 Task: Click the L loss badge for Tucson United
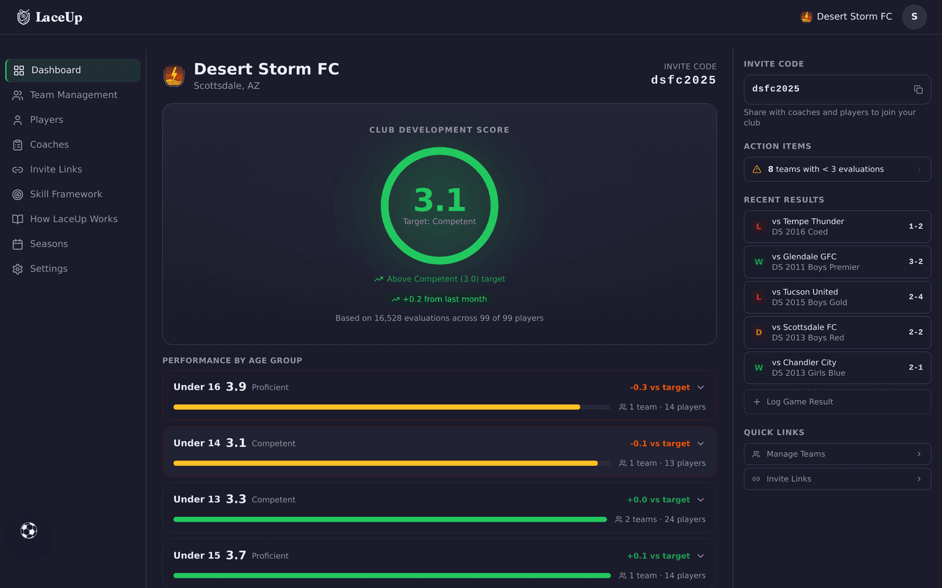pos(759,297)
